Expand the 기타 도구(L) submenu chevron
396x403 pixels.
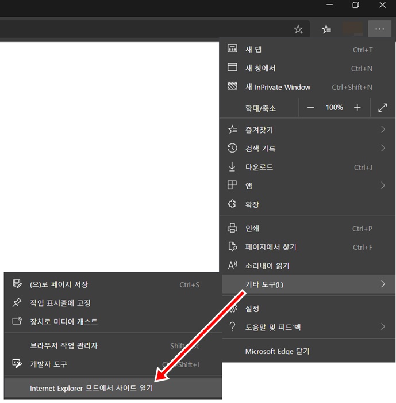383,284
